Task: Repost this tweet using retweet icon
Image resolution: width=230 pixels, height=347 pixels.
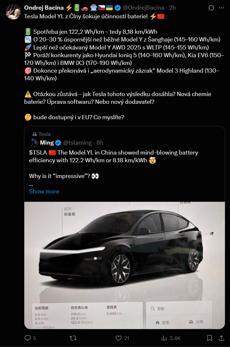Action: point(73,338)
